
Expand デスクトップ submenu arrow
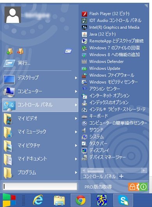(76, 78)
